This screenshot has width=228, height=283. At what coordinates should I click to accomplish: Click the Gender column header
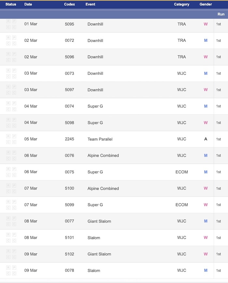click(206, 4)
